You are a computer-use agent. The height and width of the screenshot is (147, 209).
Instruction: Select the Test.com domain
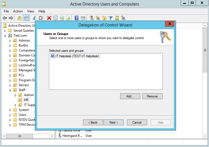click(x=17, y=36)
